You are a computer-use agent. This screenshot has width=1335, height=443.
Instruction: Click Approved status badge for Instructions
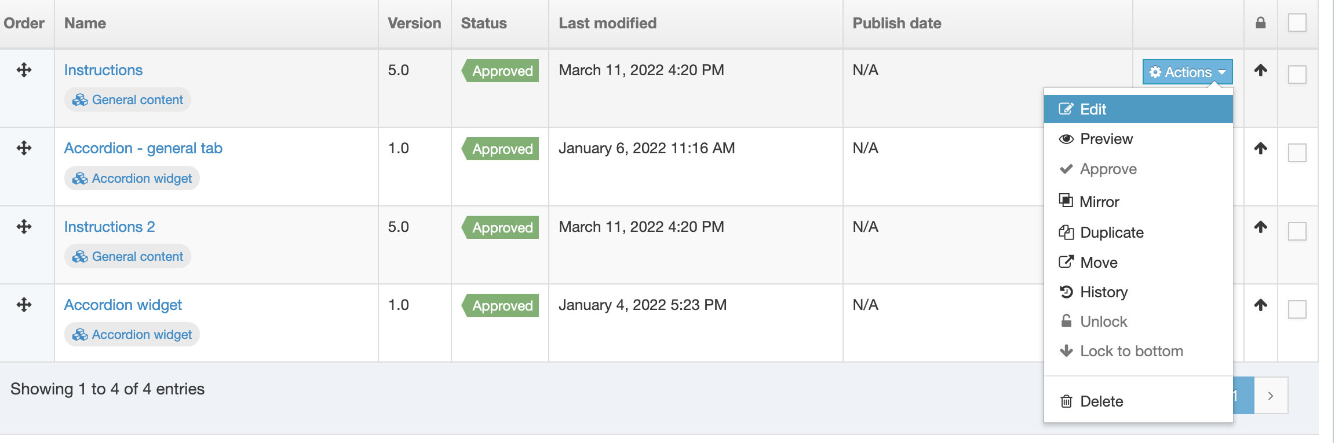(x=501, y=71)
